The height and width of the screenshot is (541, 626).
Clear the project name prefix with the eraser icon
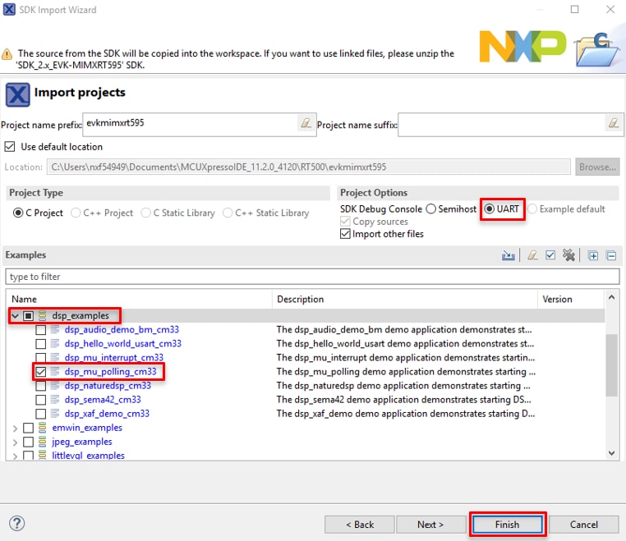click(306, 123)
